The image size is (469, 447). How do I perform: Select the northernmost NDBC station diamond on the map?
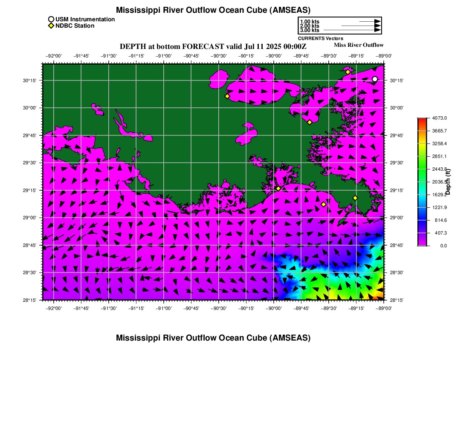click(348, 72)
